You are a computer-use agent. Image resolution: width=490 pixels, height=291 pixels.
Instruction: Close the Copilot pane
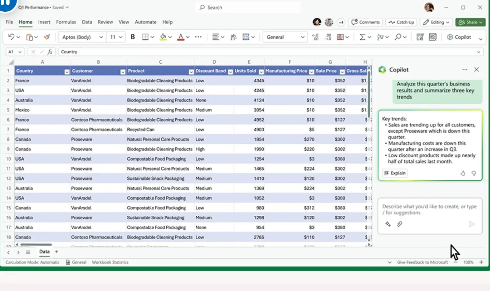pos(476,69)
